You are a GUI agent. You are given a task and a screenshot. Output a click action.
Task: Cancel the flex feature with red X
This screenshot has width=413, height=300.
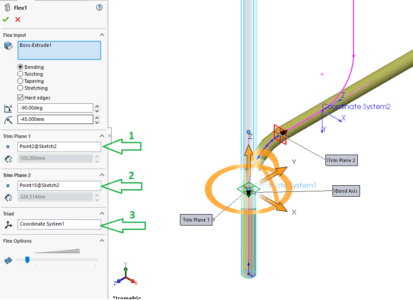(x=18, y=19)
